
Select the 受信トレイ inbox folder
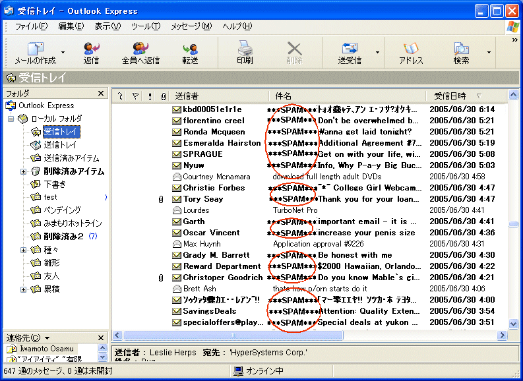coord(61,132)
